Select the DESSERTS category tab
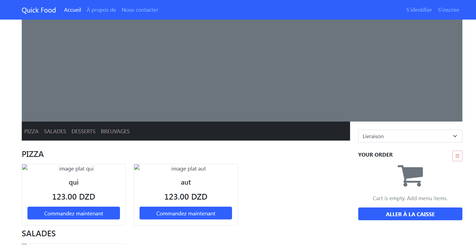476x245 pixels. (x=83, y=131)
